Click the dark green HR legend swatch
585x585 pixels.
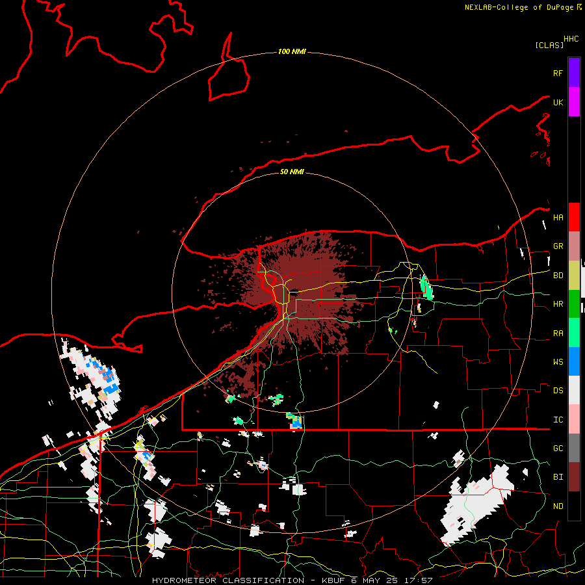click(x=574, y=304)
